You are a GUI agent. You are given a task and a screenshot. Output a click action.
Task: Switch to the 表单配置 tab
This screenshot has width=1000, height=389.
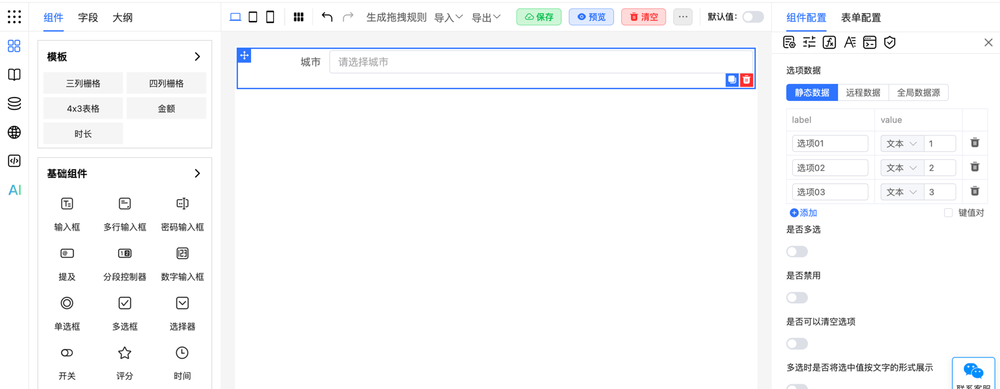point(860,18)
